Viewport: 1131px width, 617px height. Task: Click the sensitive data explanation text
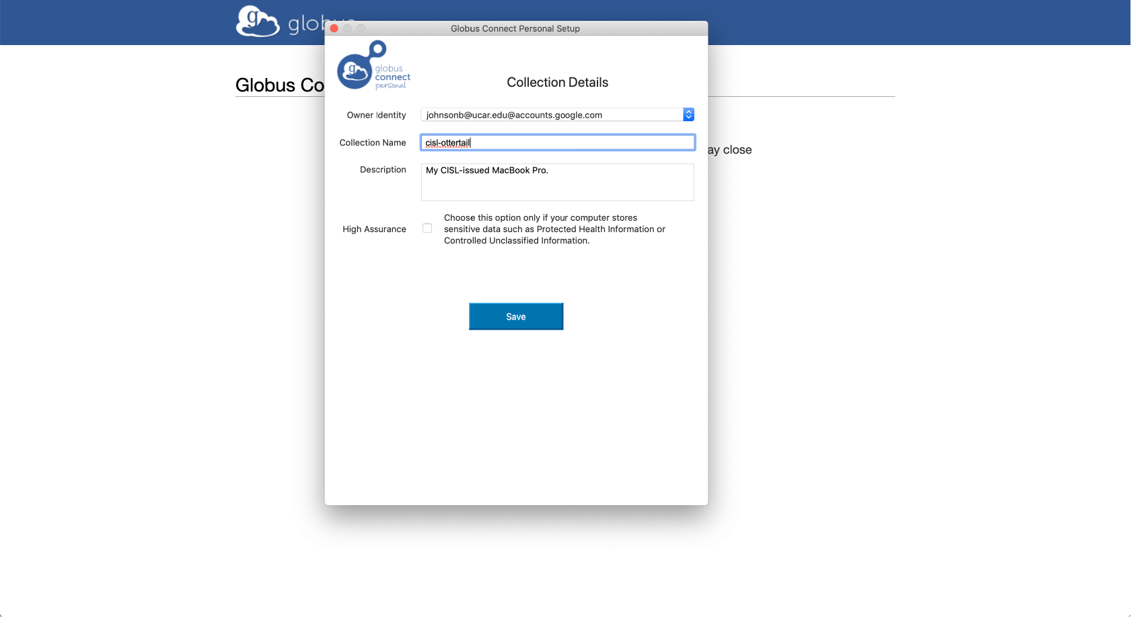click(554, 229)
